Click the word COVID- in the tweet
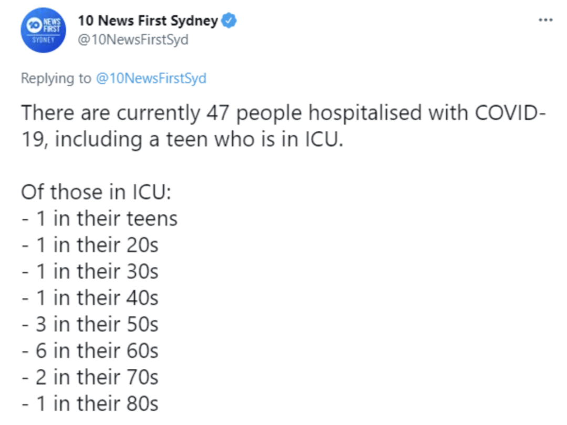Viewport: 567px width, 425px height. point(510,112)
